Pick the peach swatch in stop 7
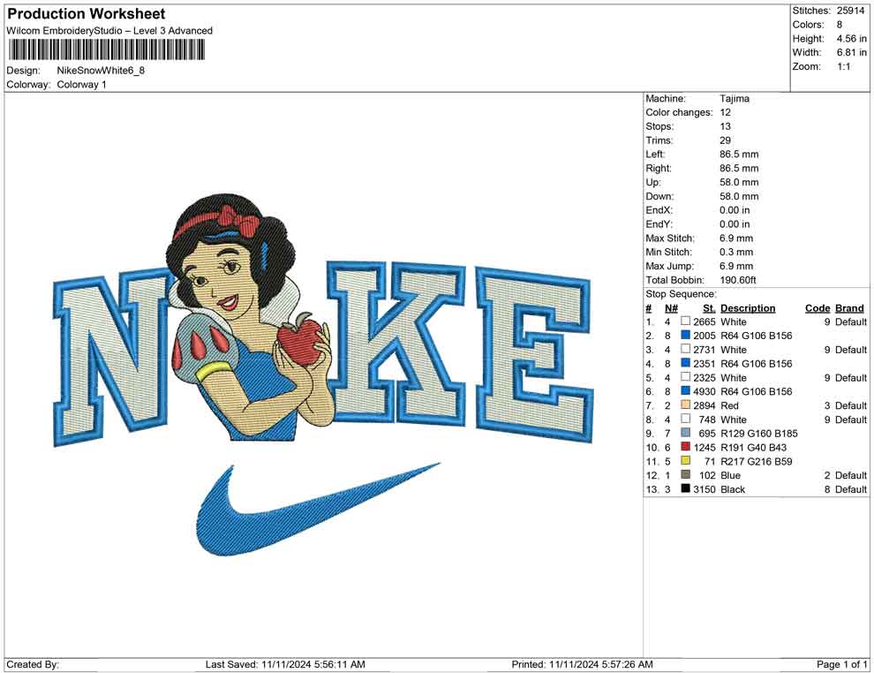The height and width of the screenshot is (673, 874). click(685, 405)
